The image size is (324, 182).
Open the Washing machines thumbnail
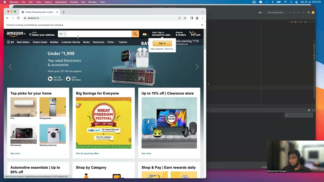52,134
